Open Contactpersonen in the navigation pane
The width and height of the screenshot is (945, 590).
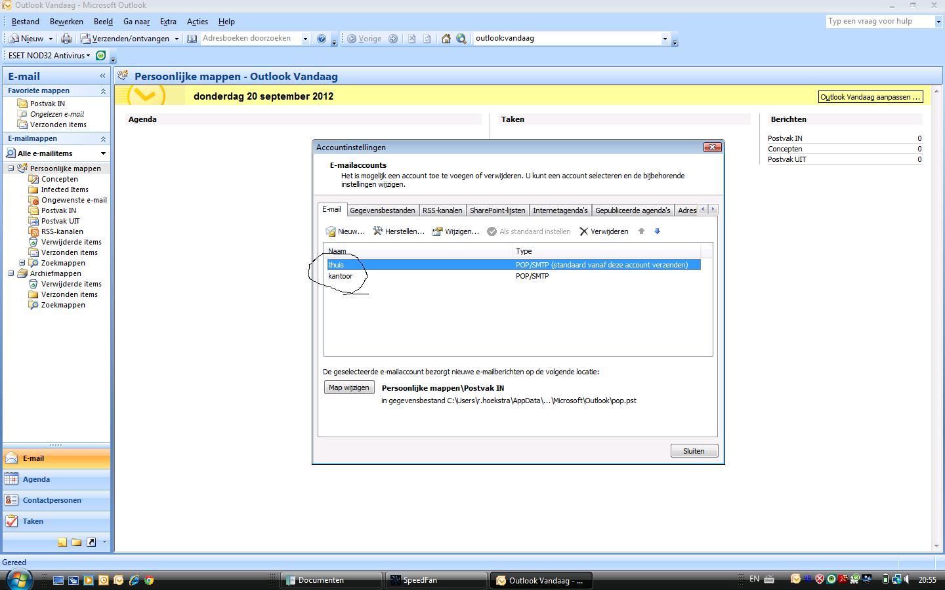tap(56, 500)
